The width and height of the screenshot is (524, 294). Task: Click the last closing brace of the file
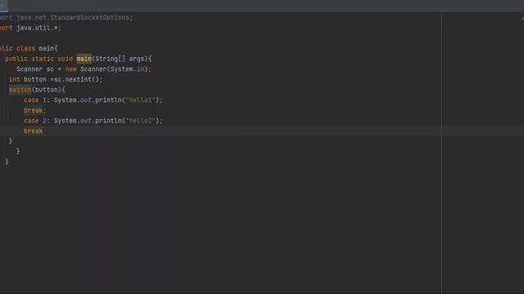coord(7,162)
